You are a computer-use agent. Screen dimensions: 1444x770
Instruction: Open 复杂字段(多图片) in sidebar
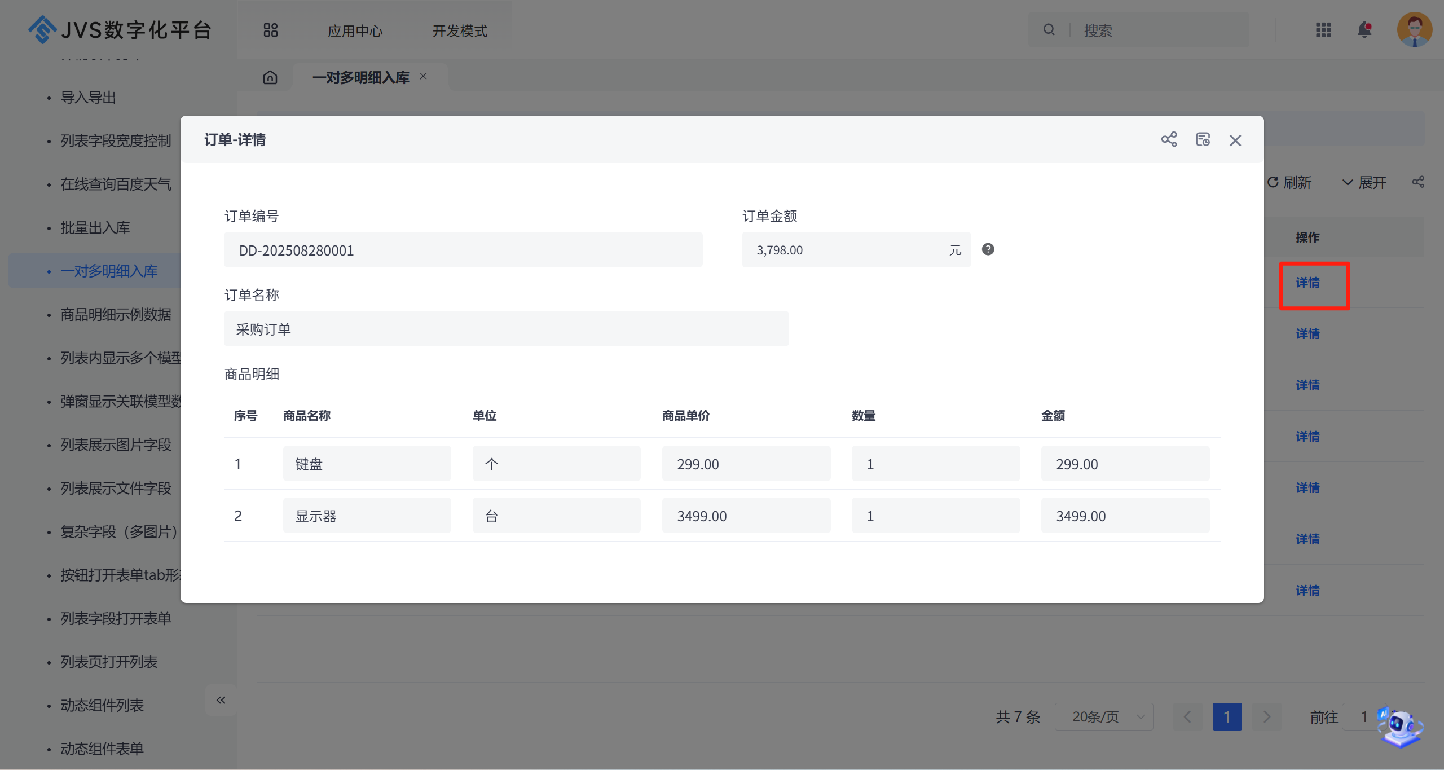point(120,532)
